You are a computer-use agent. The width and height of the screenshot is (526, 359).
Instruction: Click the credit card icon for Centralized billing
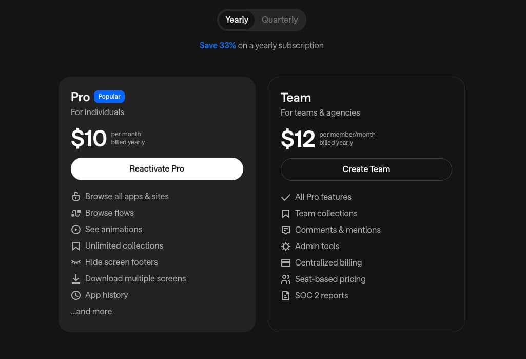286,263
